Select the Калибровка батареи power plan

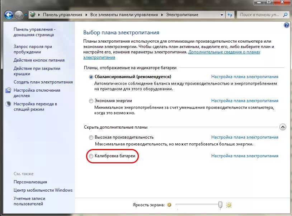point(91,156)
